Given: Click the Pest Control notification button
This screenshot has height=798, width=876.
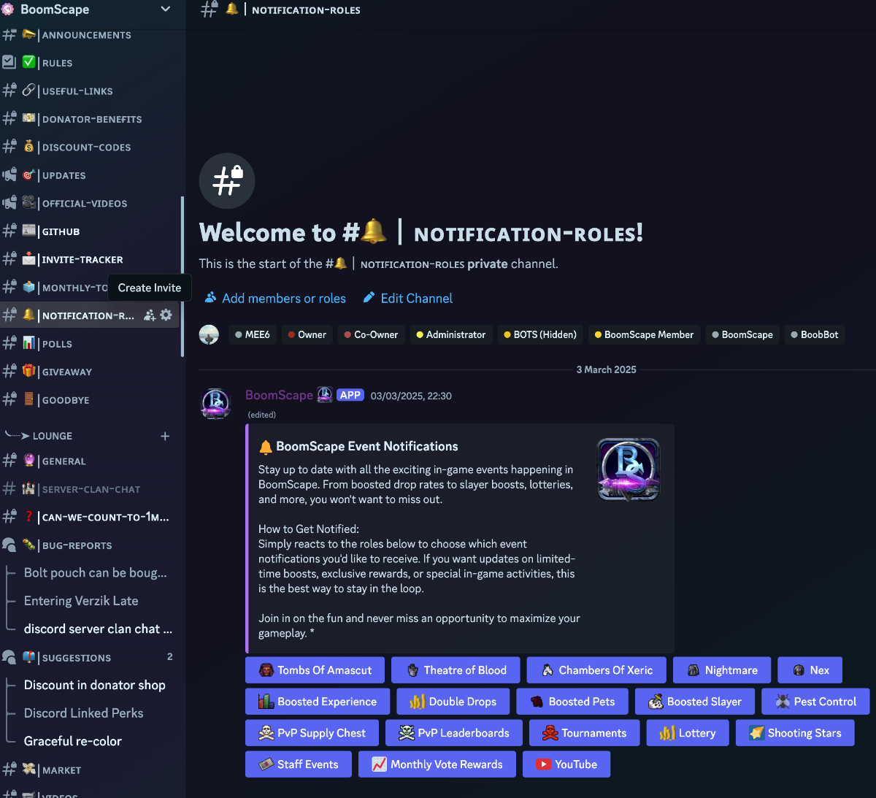Looking at the screenshot, I should pyautogui.click(x=815, y=702).
